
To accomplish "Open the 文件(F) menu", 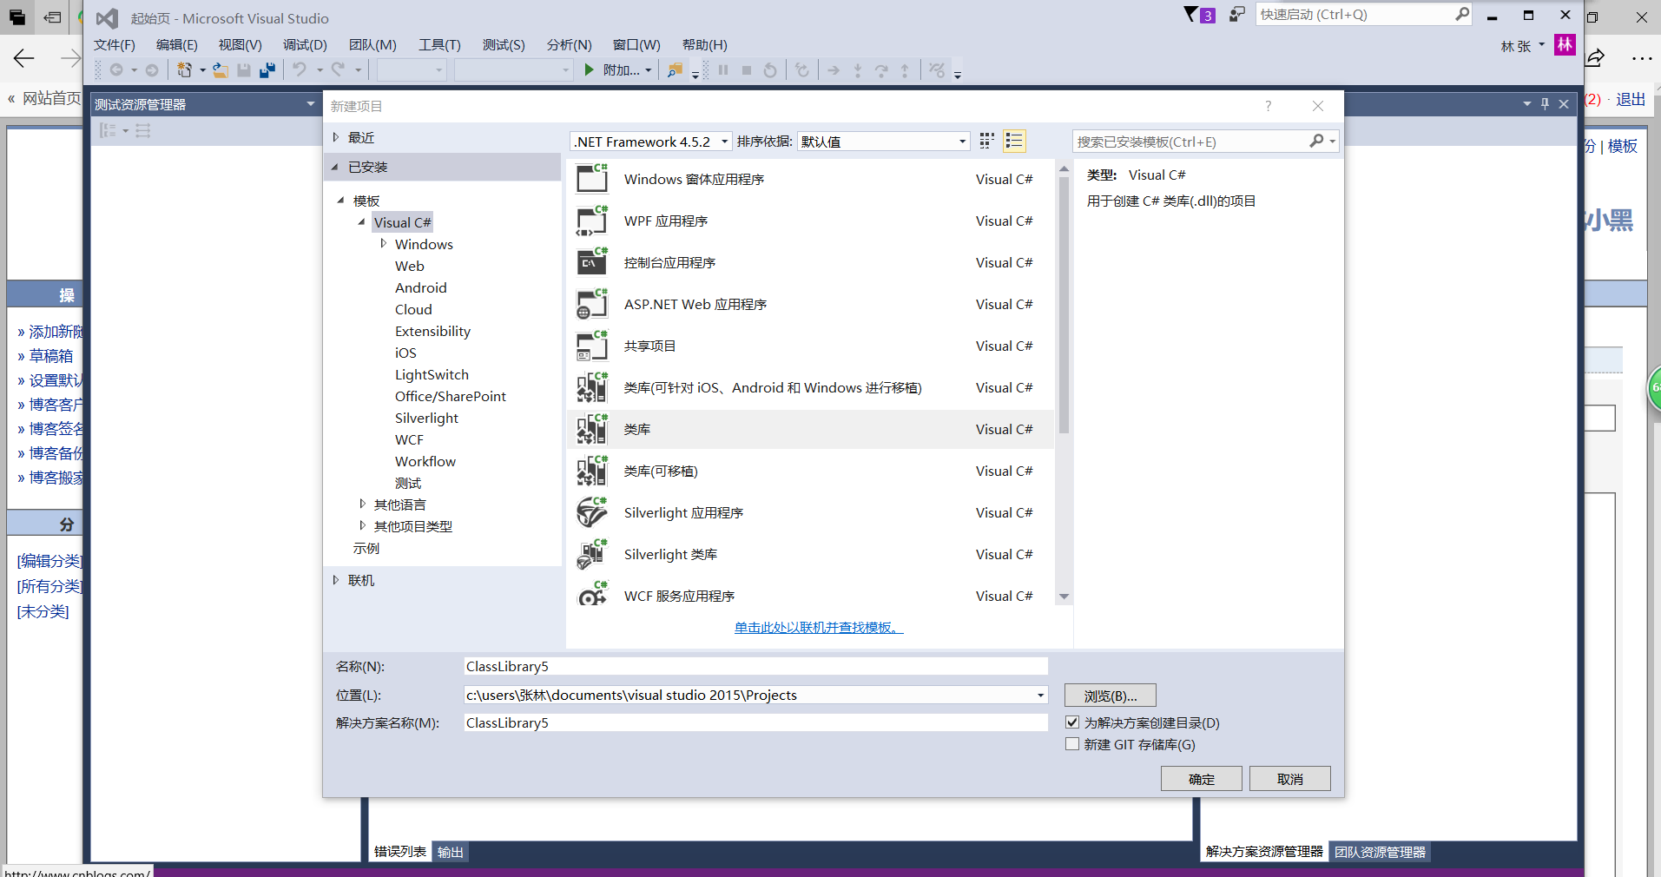I will click(x=115, y=44).
